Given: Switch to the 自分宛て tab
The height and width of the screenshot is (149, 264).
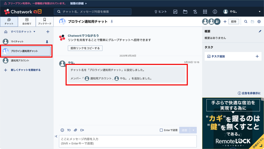Looking at the screenshot, I should pyautogui.click(x=27, y=22).
